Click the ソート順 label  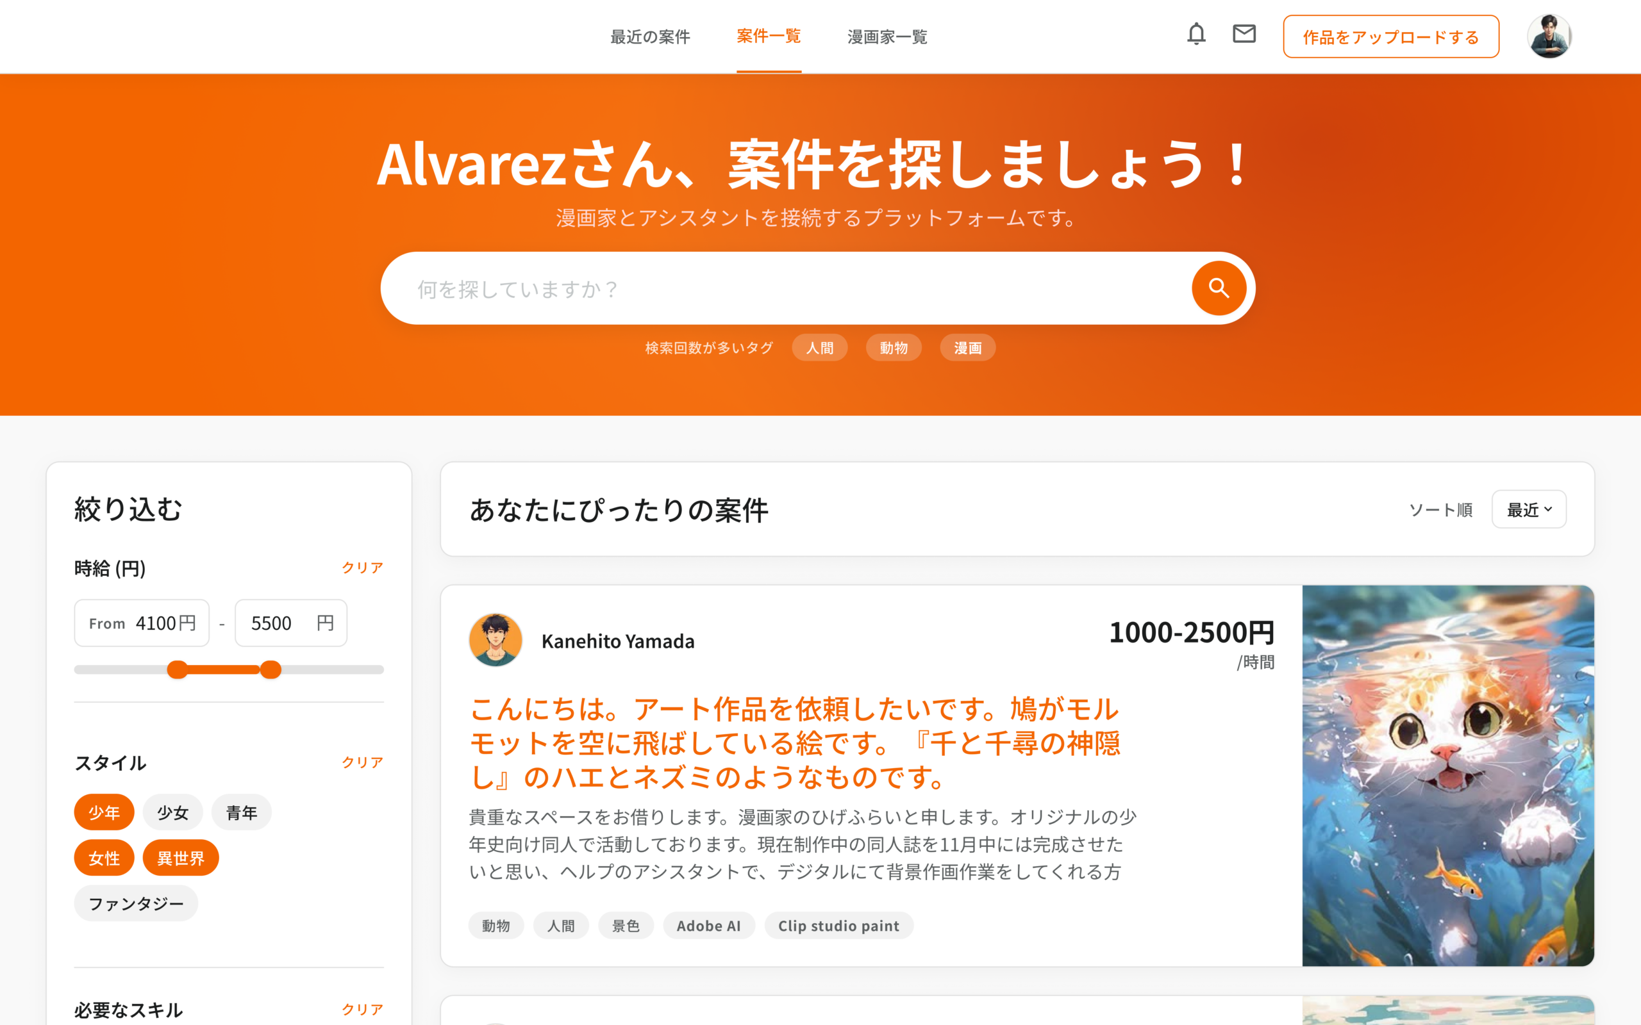[1440, 510]
